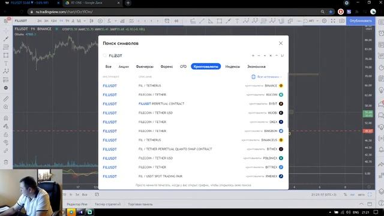Click the multiply operator in search bar
This screenshot has height=216, width=384.
(x=271, y=56)
